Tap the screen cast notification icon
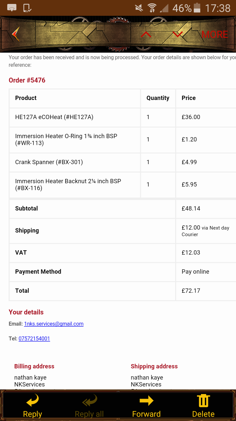The height and width of the screenshot is (421, 236). pos(12,8)
